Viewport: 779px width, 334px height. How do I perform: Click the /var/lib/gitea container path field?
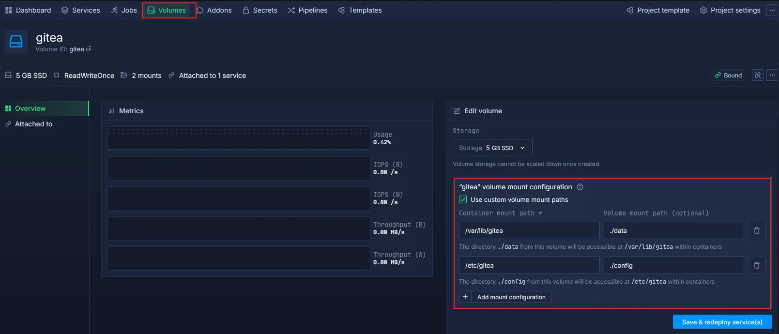[x=529, y=230]
